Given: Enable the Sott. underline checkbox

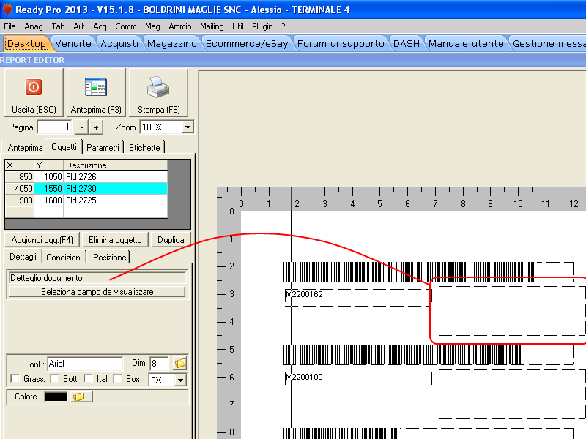Looking at the screenshot, I should [54, 379].
